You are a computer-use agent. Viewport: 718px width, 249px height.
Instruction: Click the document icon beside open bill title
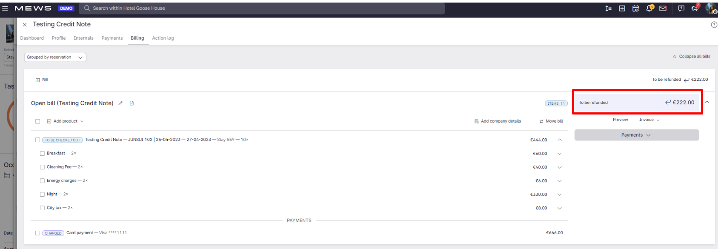coord(132,103)
